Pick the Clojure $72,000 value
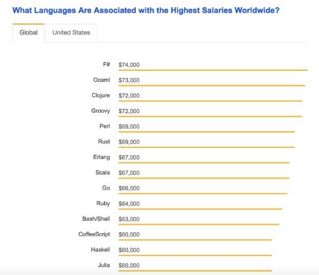This screenshot has height=275, width=319. coord(129,95)
